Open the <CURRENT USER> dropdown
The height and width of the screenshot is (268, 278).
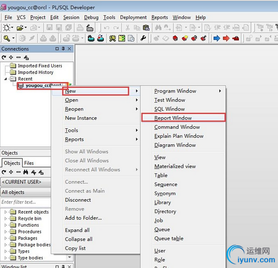pos(26,182)
